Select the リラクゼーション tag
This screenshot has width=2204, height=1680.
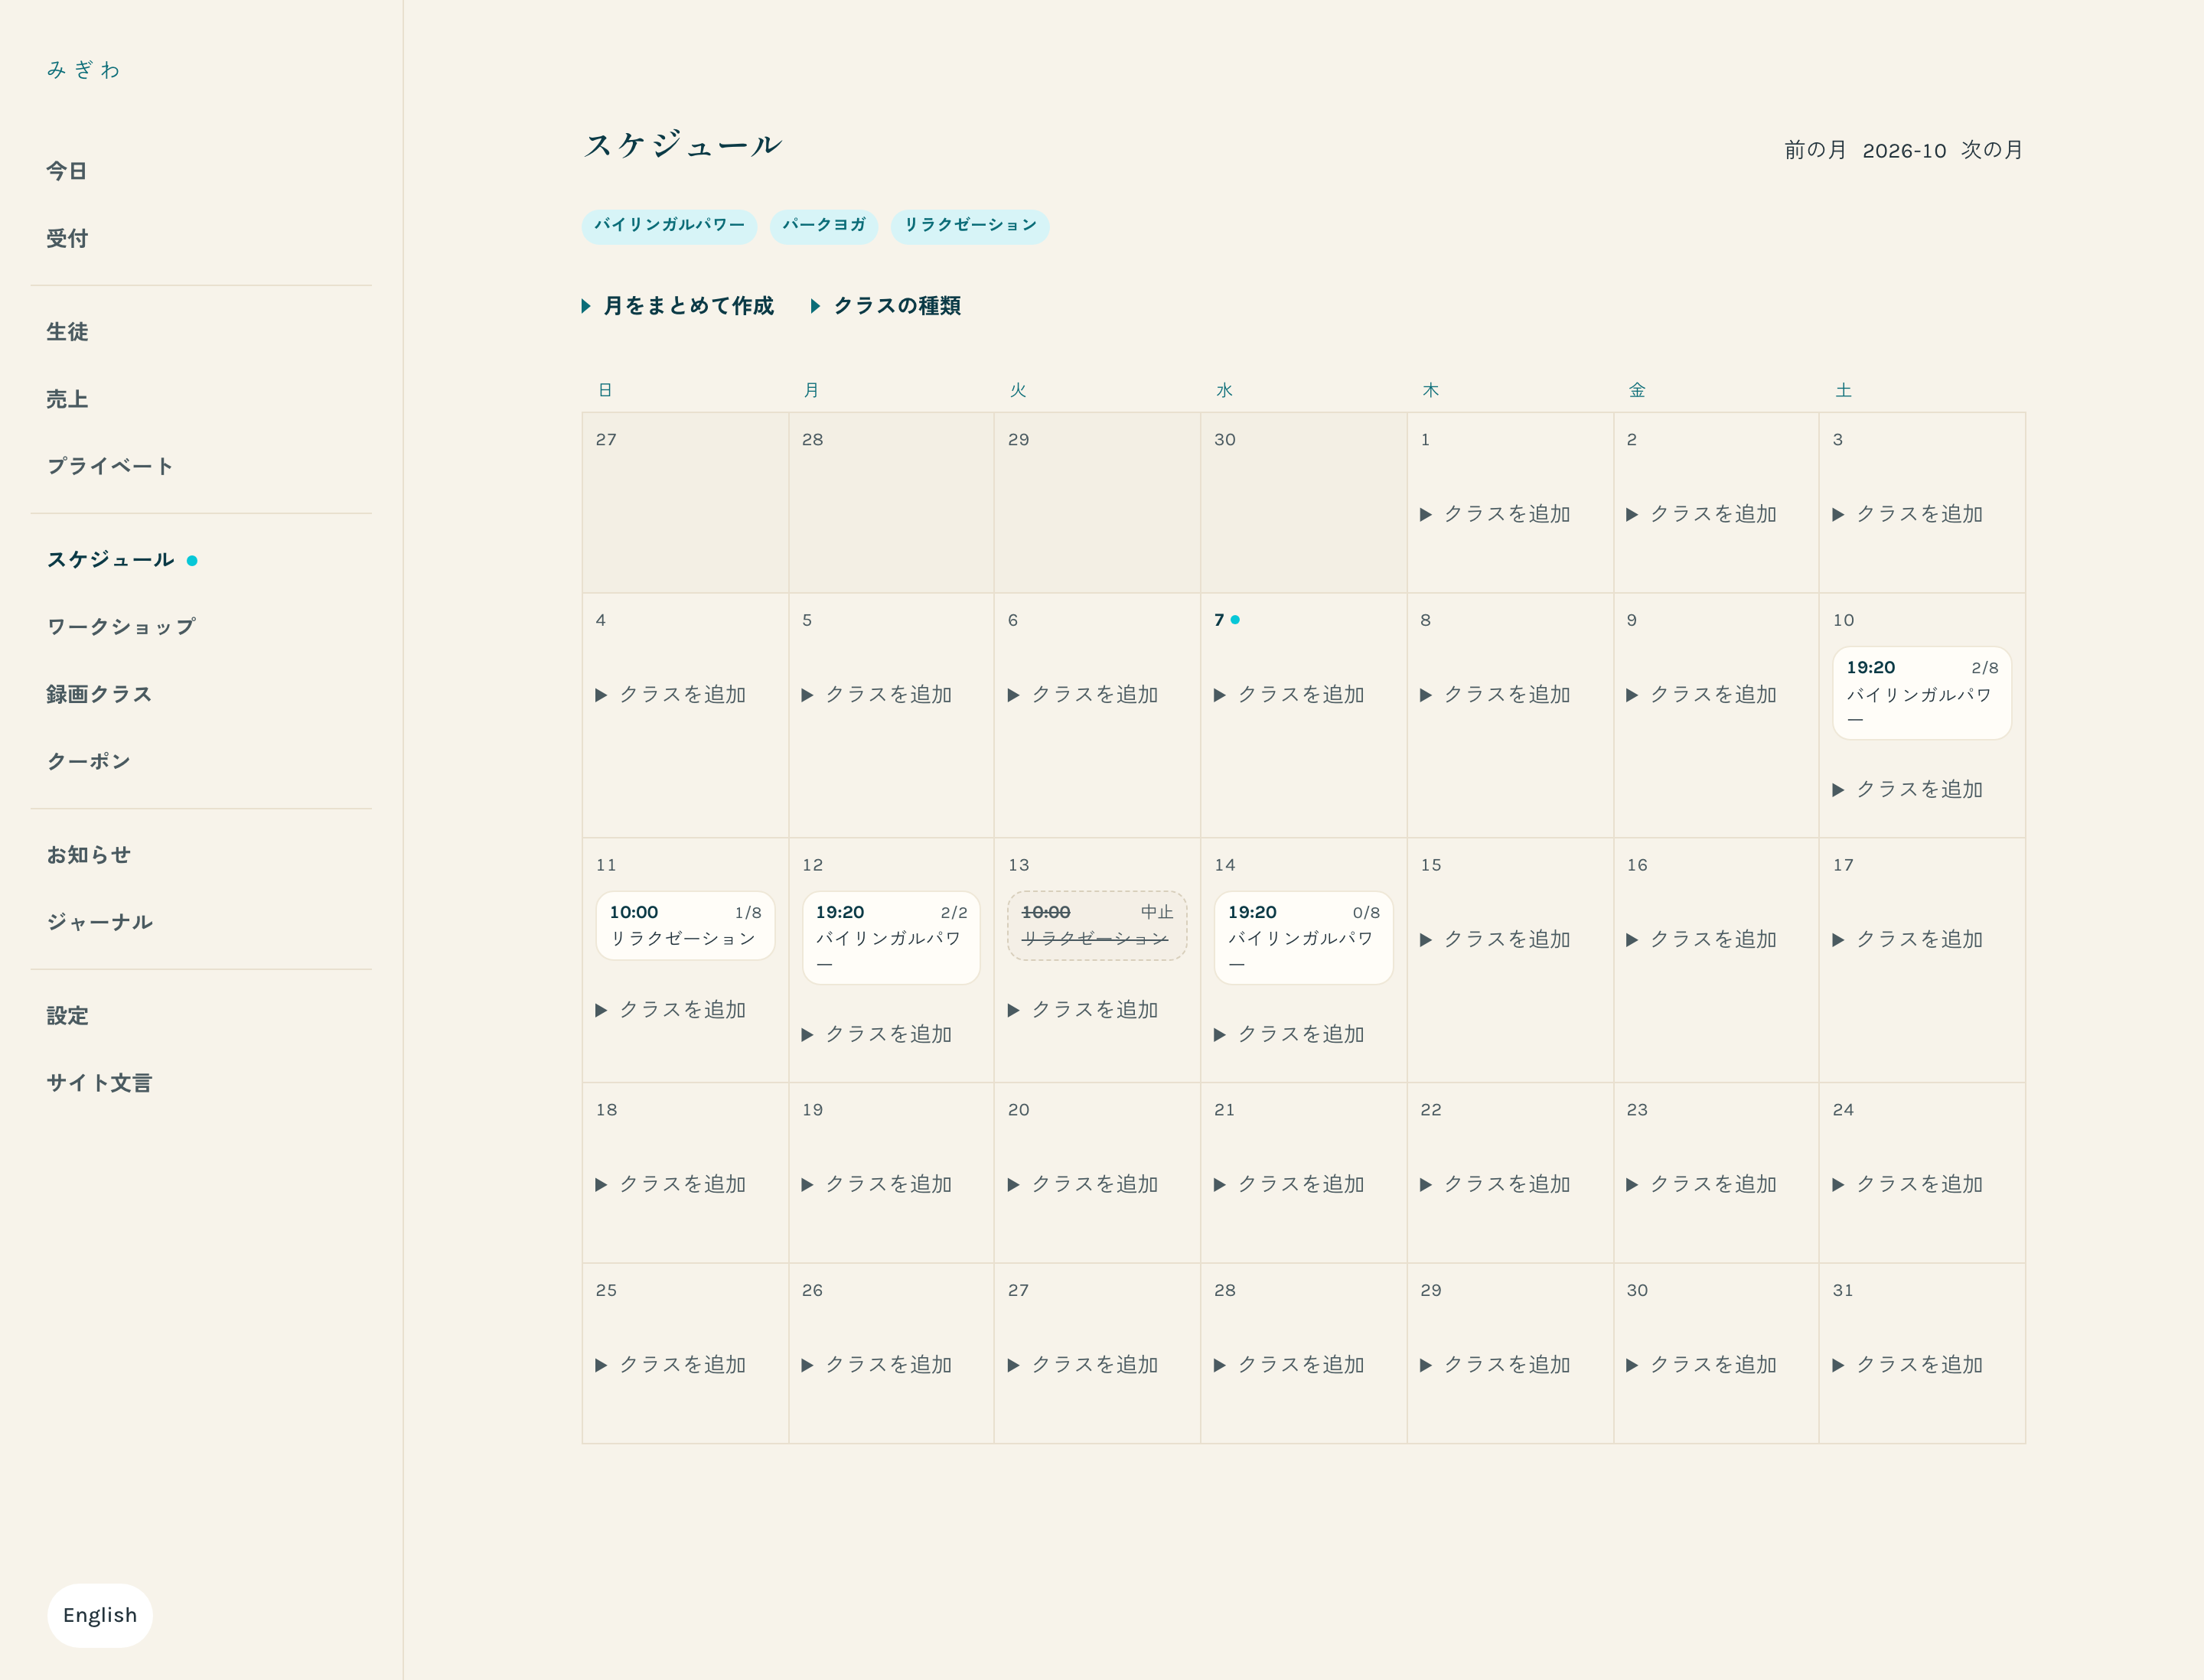(x=970, y=226)
